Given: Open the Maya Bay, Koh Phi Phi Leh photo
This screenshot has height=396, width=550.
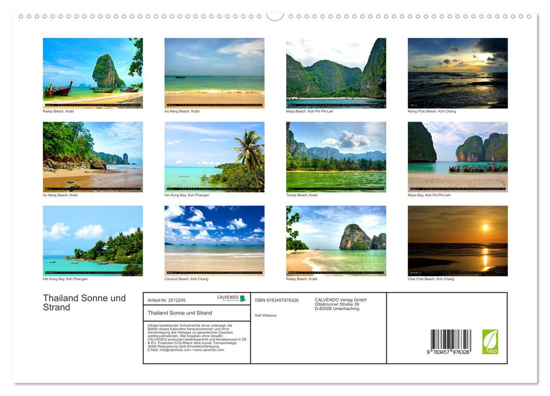Looking at the screenshot, I should coord(457,157).
